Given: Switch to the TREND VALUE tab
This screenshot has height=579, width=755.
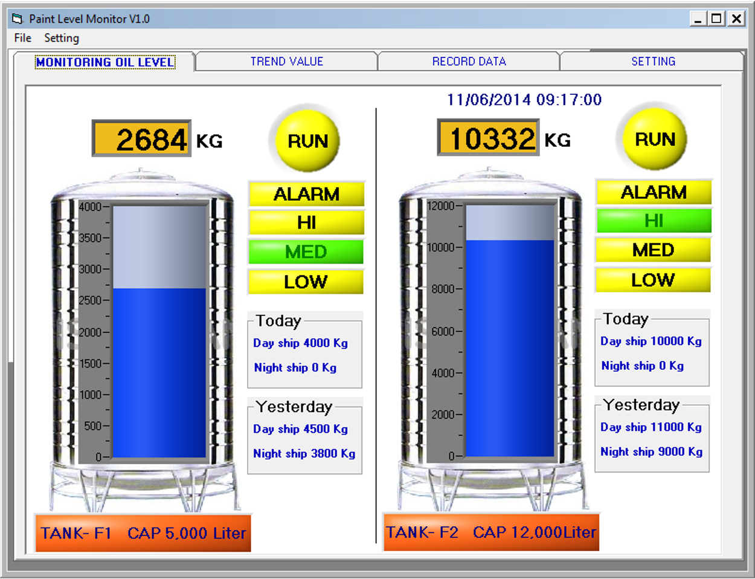Looking at the screenshot, I should pos(287,62).
